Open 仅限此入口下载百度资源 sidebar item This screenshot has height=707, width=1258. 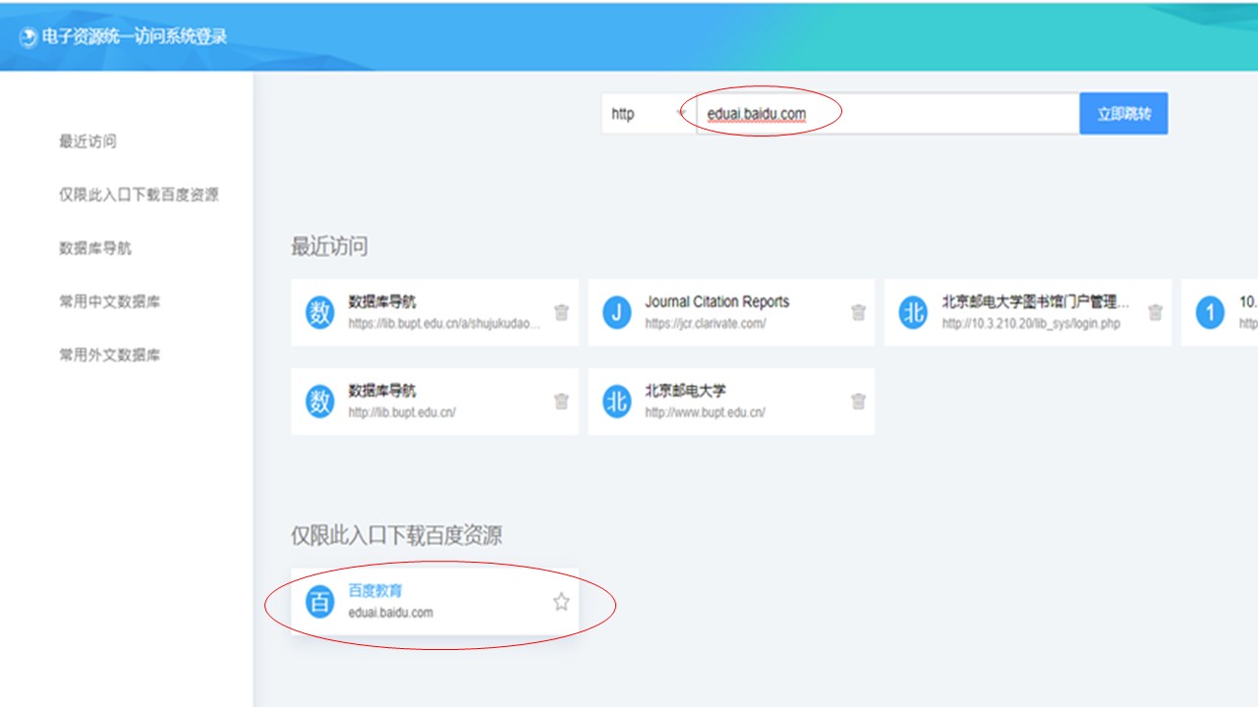tap(139, 194)
